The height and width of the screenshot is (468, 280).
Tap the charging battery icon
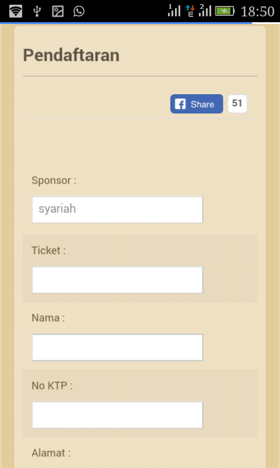225,11
